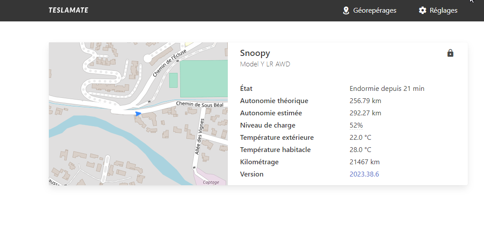This screenshot has width=484, height=242.
Task: Open the Géorepérages menu label
Action: [x=375, y=10]
